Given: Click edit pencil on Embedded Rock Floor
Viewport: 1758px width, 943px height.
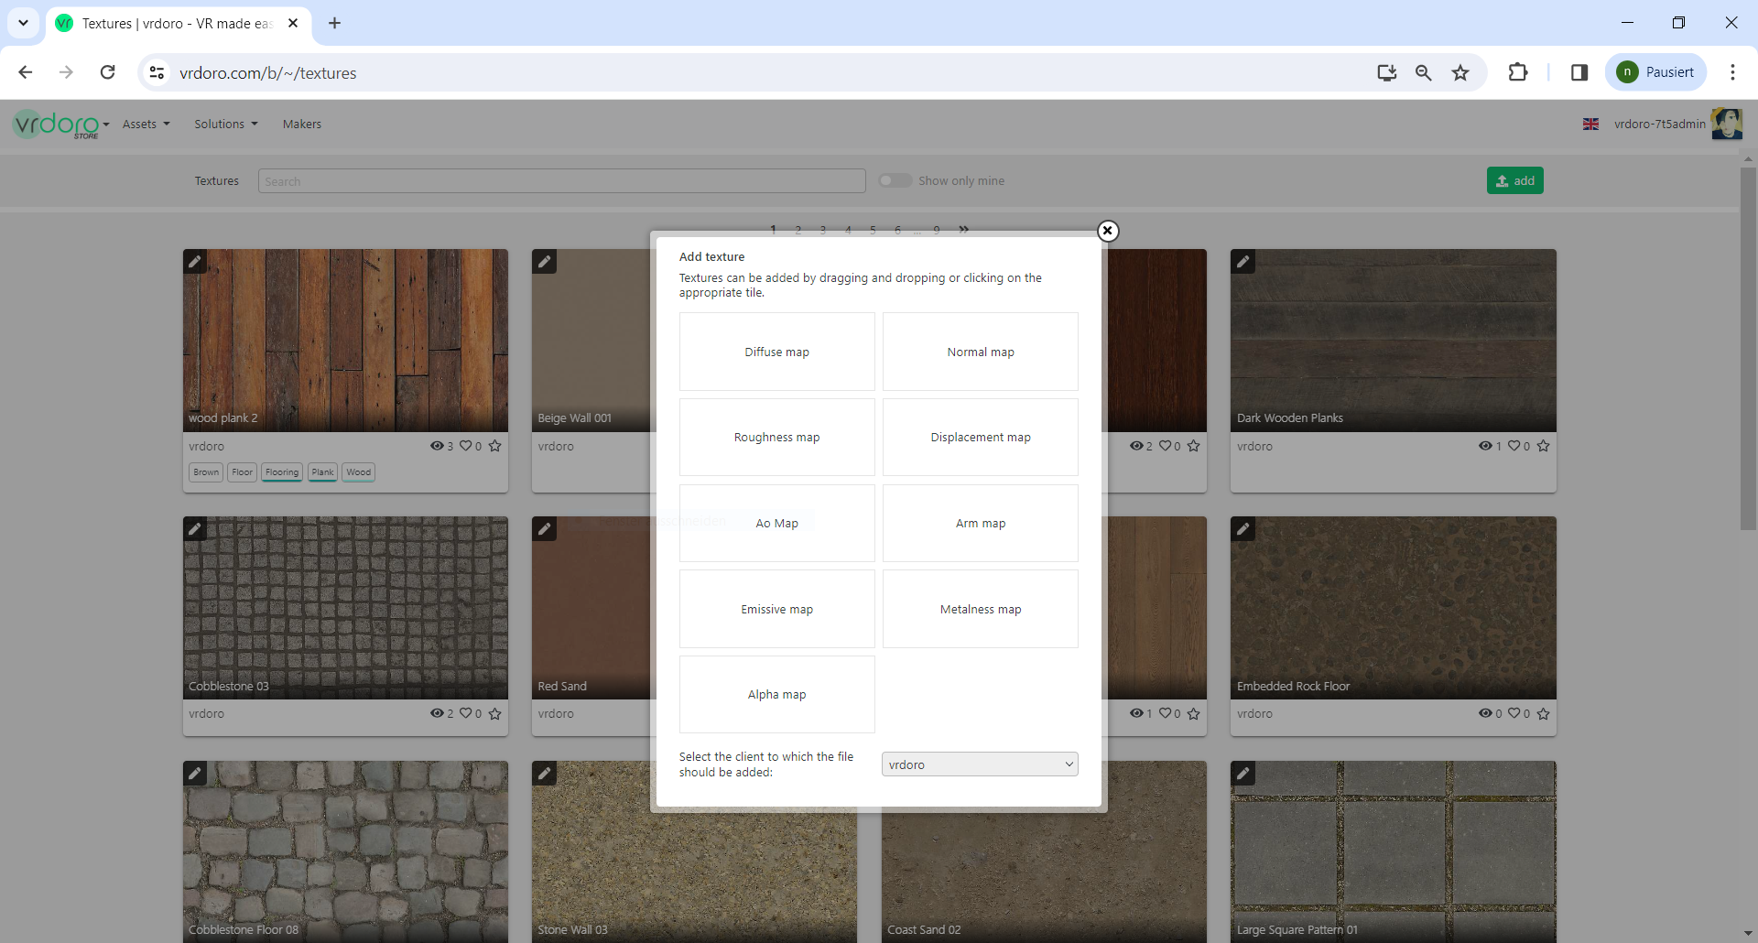Looking at the screenshot, I should tap(1243, 529).
